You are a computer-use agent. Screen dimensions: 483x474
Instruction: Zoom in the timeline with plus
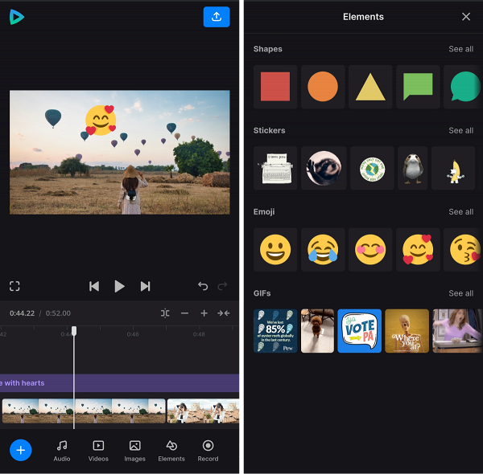pos(204,313)
